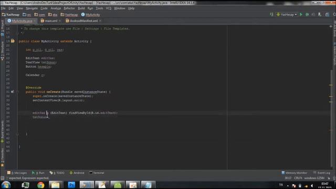Close the MyActivity.java tab
Screen dimensions: 336x189
click(35, 21)
